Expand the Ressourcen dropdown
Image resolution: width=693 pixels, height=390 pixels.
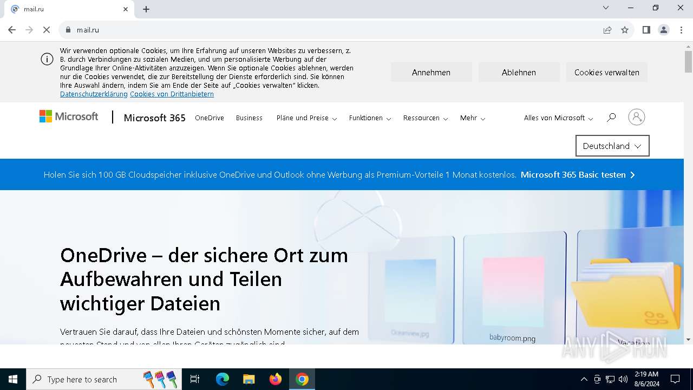click(x=426, y=118)
